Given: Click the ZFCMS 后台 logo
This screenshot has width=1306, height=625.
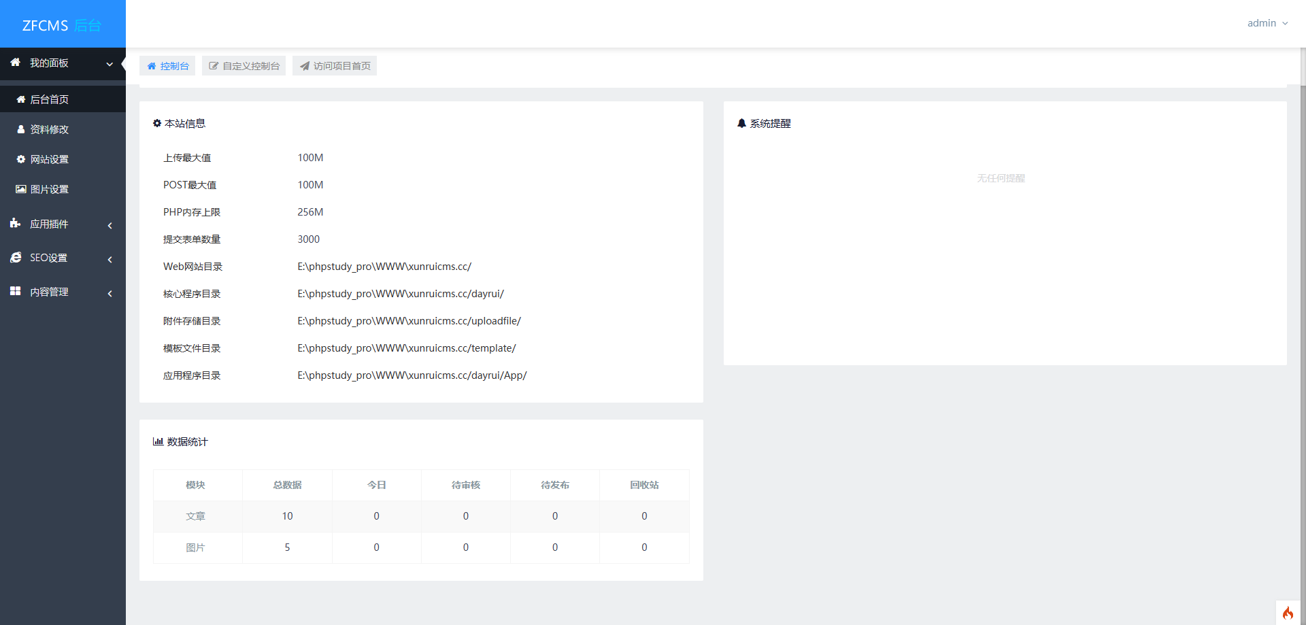Looking at the screenshot, I should pos(62,25).
